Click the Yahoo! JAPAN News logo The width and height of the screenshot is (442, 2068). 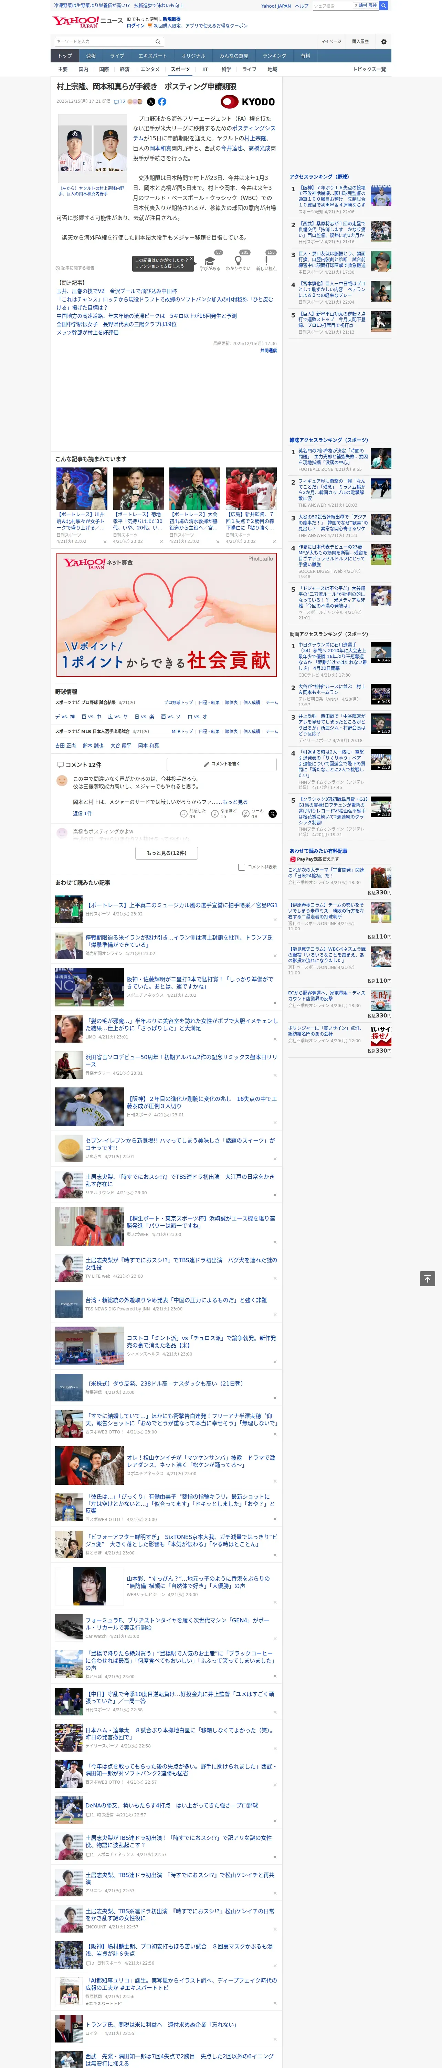point(88,22)
